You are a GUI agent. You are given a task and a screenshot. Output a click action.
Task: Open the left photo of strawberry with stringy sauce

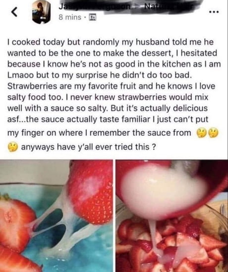pyautogui.click(x=57, y=216)
